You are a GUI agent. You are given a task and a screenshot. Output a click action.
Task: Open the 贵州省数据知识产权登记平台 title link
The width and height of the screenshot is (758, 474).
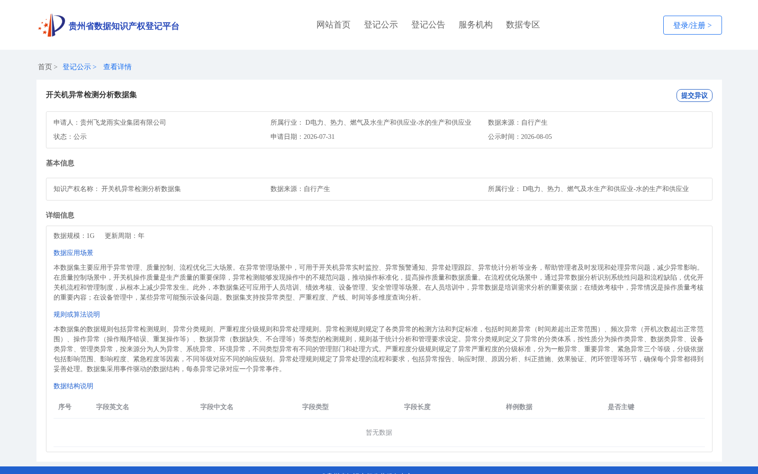coord(124,26)
